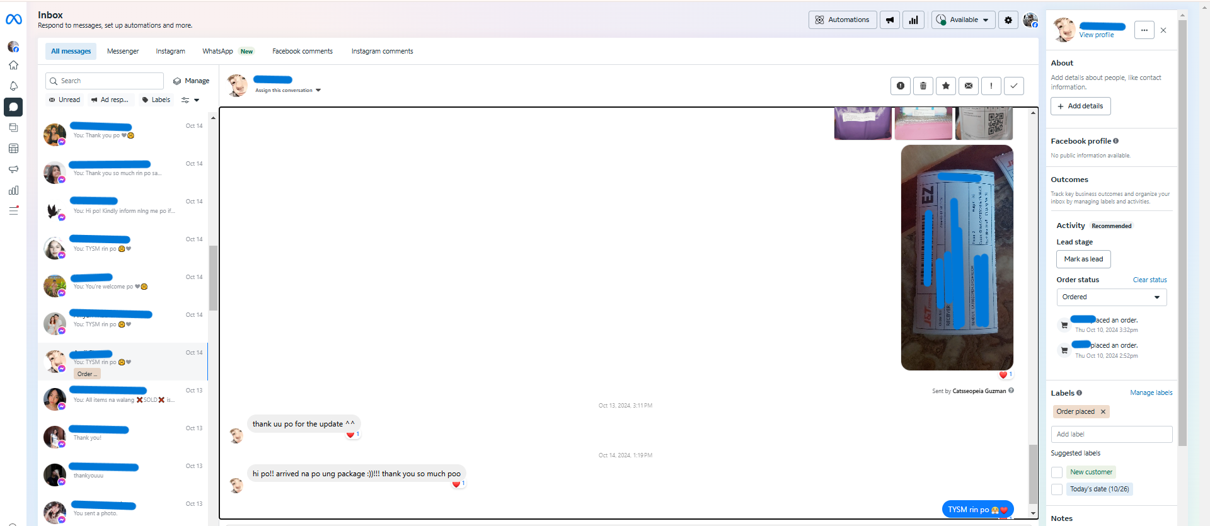Image resolution: width=1210 pixels, height=526 pixels.
Task: Select the Inbox chat bubble sidebar icon
Action: tap(13, 107)
